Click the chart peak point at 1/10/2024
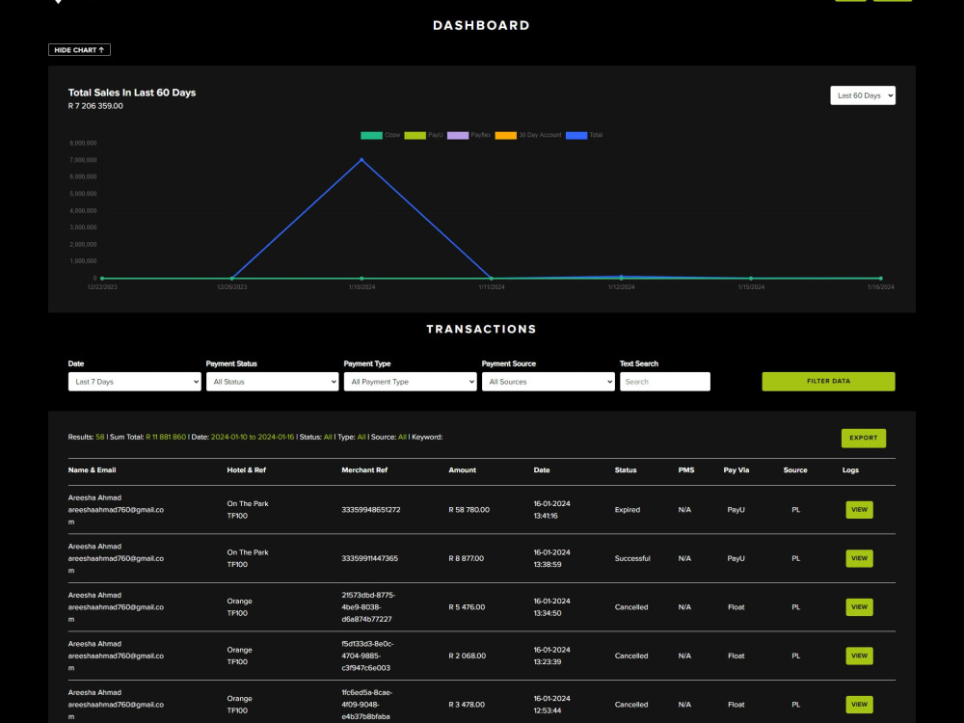Image resolution: width=964 pixels, height=723 pixels. [x=361, y=160]
